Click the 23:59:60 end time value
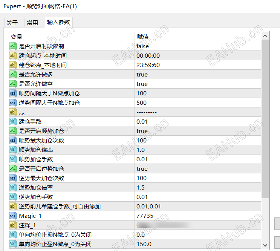The width and height of the screenshot is (280, 251). click(x=148, y=65)
